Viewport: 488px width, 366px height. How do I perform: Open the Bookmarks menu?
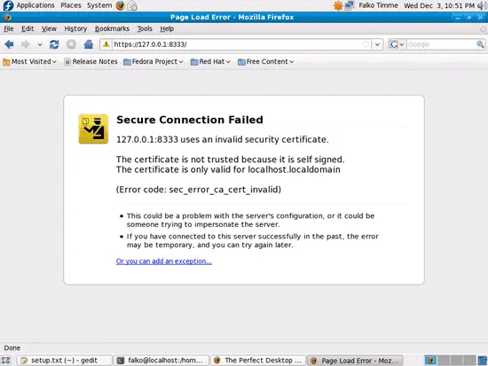(x=112, y=28)
